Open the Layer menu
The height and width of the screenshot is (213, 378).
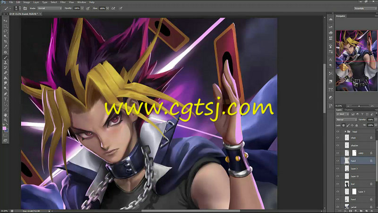tap(36, 2)
